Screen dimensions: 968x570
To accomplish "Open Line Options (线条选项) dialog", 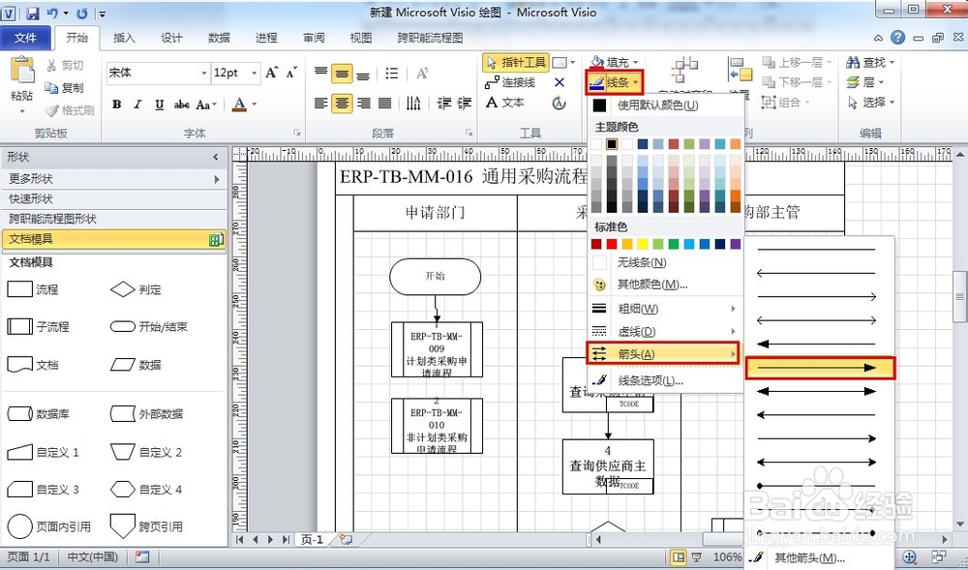I will 664,380.
